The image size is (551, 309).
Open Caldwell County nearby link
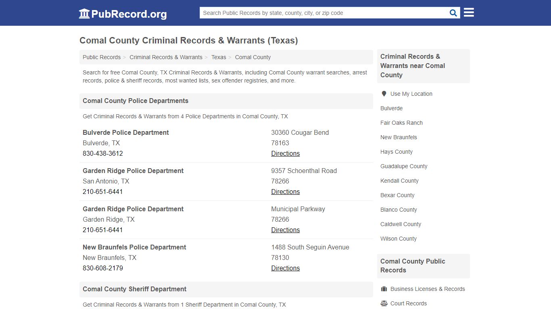pyautogui.click(x=401, y=224)
